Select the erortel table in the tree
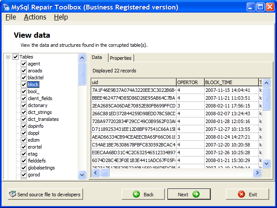 coord(35,147)
